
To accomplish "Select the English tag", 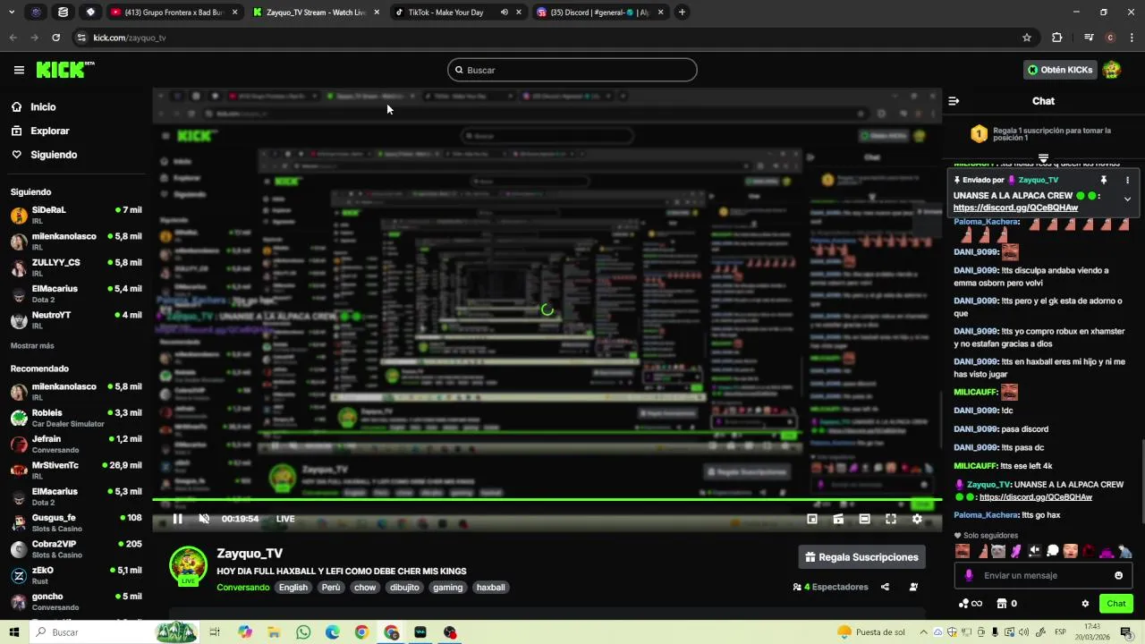I will tap(293, 588).
